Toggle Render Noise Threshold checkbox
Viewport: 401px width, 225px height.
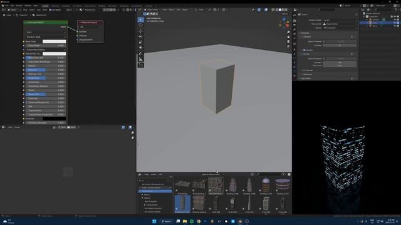324,58
